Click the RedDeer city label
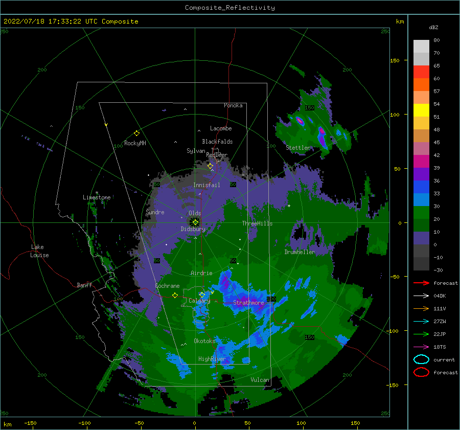 point(217,155)
